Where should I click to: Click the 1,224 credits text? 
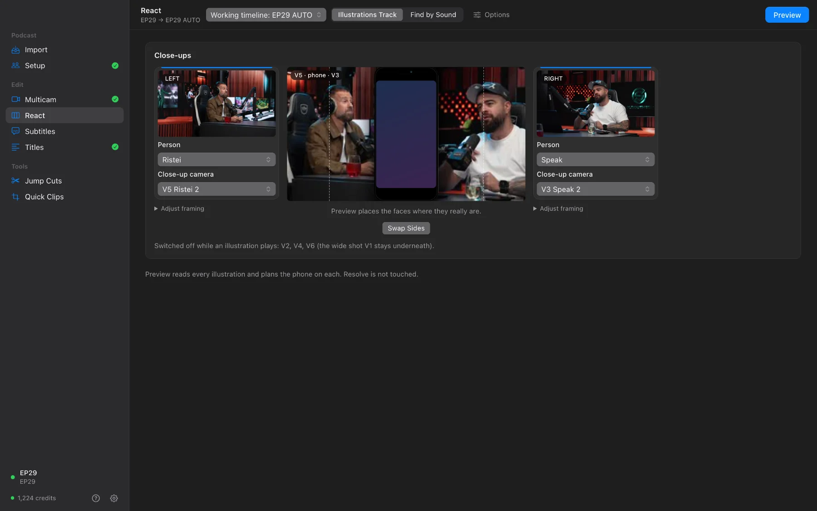37,498
